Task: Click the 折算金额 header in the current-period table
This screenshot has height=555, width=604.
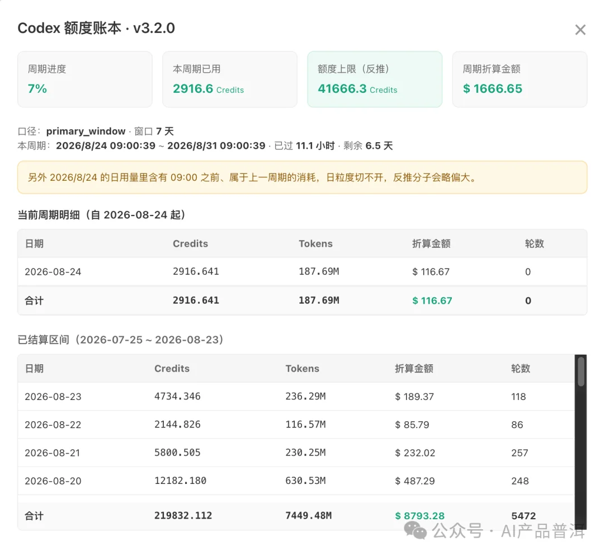Action: coord(431,243)
